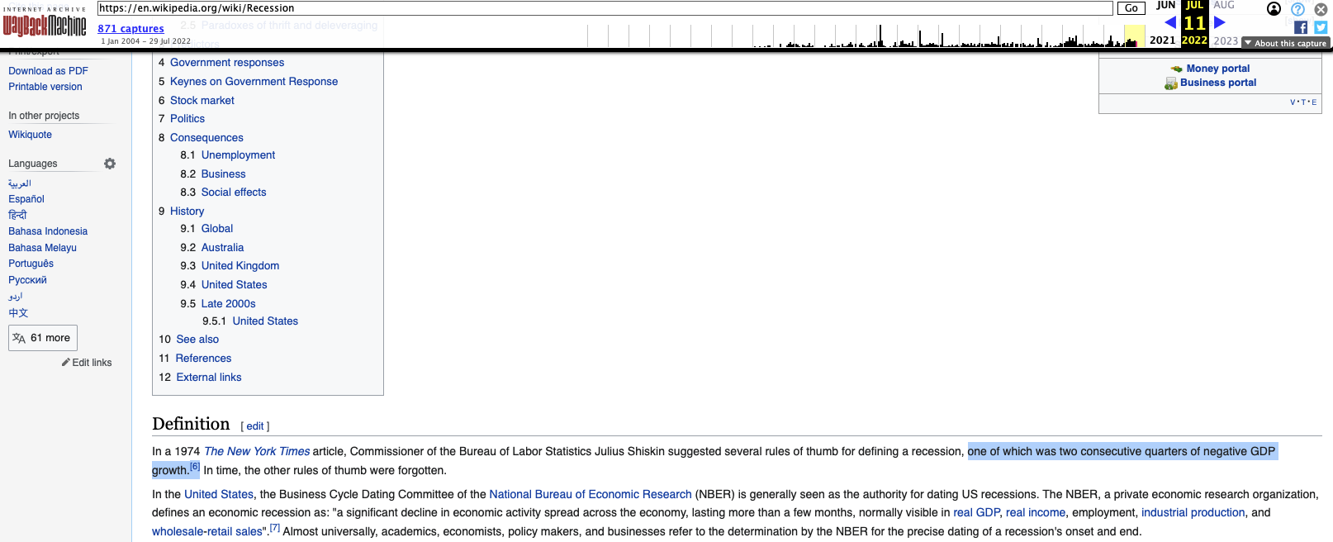Jump to the Unemployment section in contents

[x=238, y=155]
